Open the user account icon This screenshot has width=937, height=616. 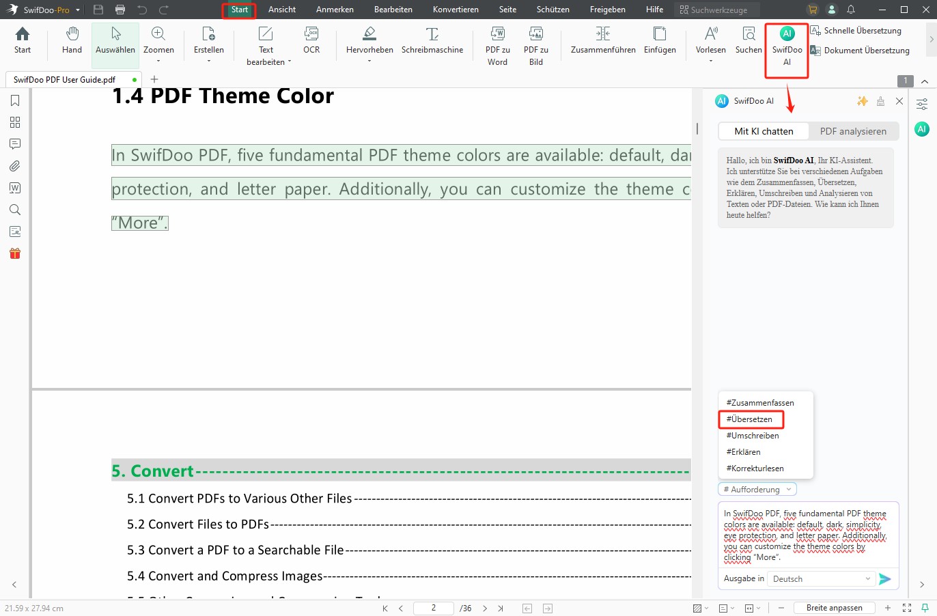(x=832, y=10)
